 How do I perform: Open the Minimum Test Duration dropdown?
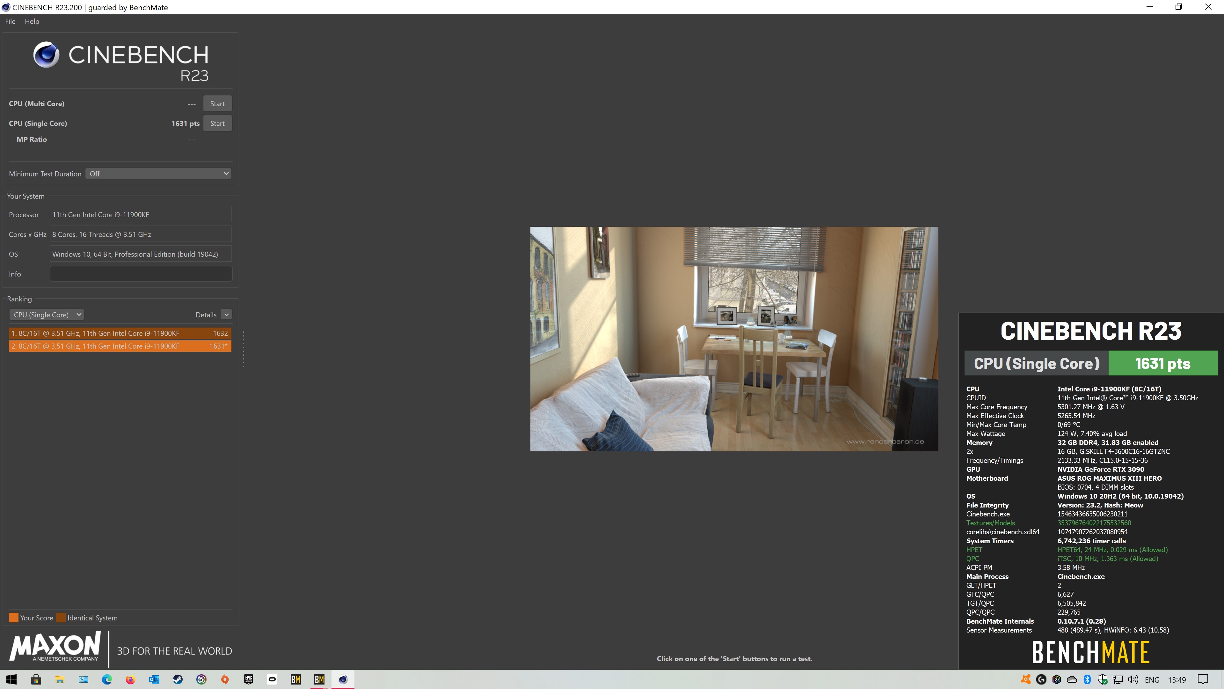click(158, 174)
